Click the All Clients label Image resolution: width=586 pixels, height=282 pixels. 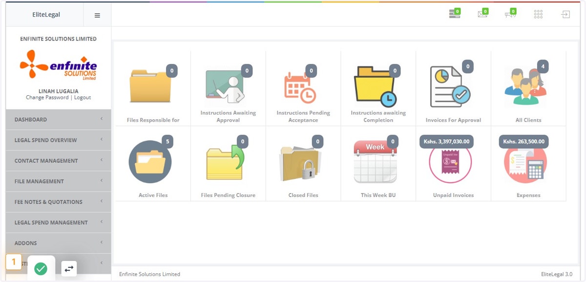pos(528,120)
